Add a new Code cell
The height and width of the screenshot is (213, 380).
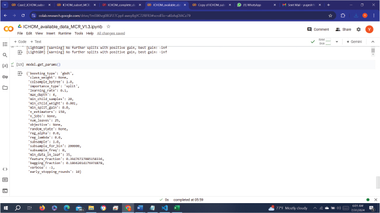coord(20,41)
